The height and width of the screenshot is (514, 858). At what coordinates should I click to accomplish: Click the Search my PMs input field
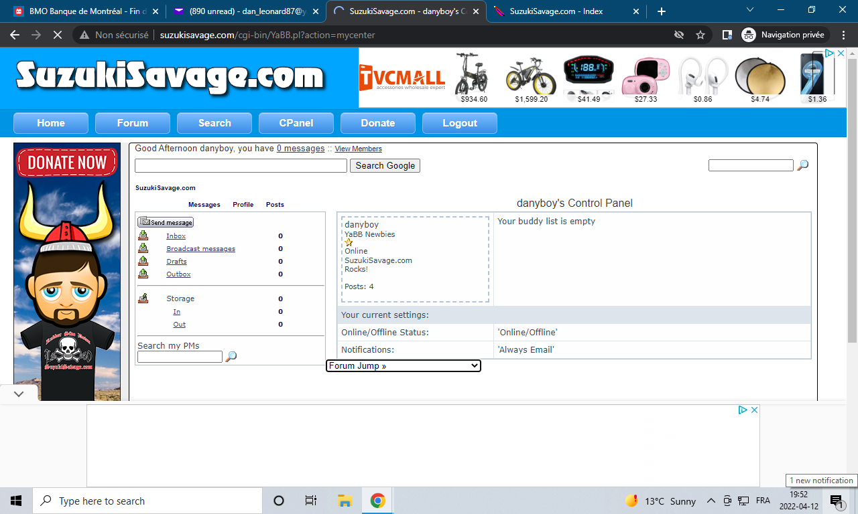pyautogui.click(x=180, y=357)
